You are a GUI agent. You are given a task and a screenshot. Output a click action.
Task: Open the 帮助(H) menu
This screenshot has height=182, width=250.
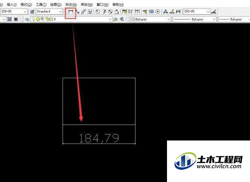point(118,4)
